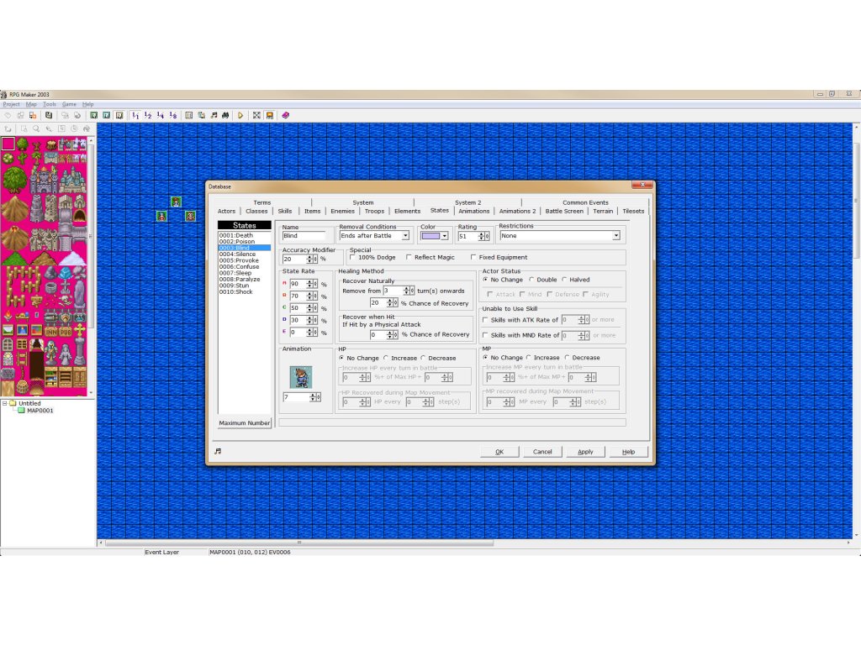
Task: Select 0007:Sleep in the States list
Action: click(235, 273)
